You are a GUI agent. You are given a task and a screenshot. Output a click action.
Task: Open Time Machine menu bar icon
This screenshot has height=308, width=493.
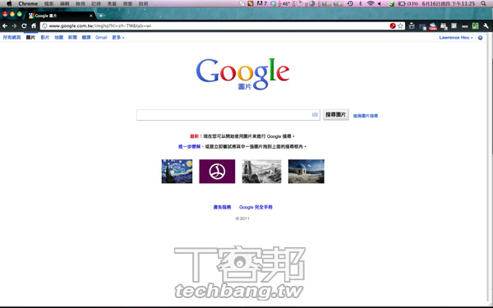point(350,3)
